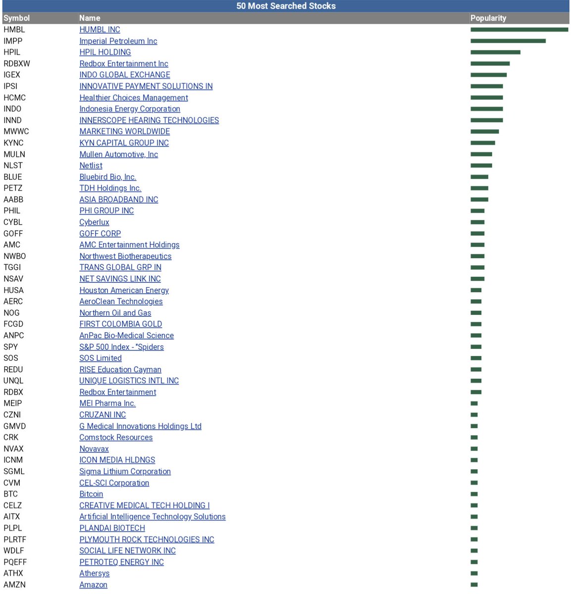Screen dimensions: 571x594
Task: Open the HUMBL INC stock page
Action: [100, 30]
